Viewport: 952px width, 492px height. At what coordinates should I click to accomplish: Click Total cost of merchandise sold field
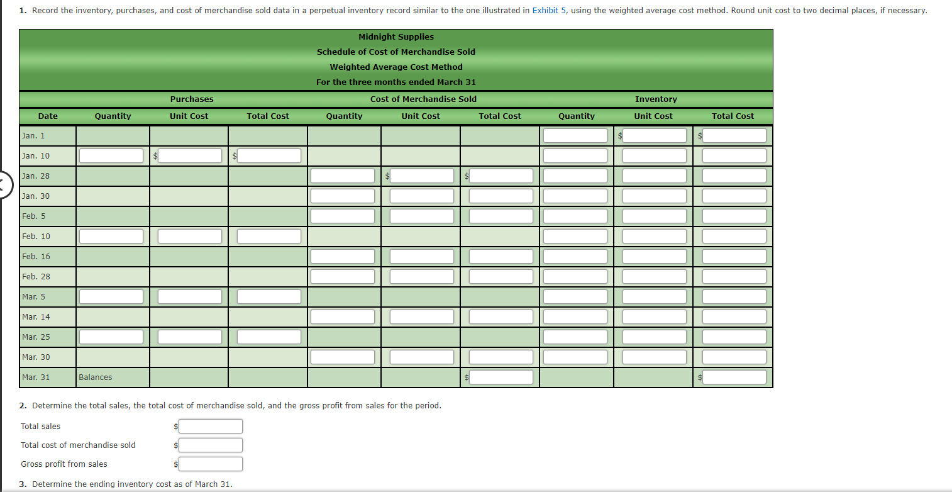click(211, 445)
